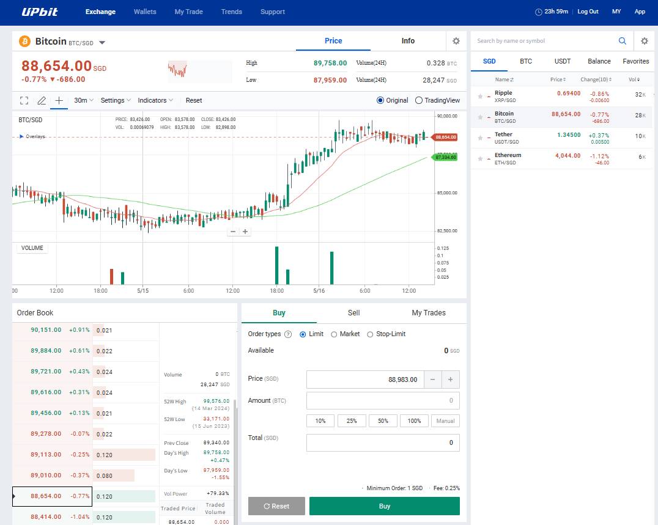Click Order types help question icon
The height and width of the screenshot is (525, 658).
coord(288,334)
